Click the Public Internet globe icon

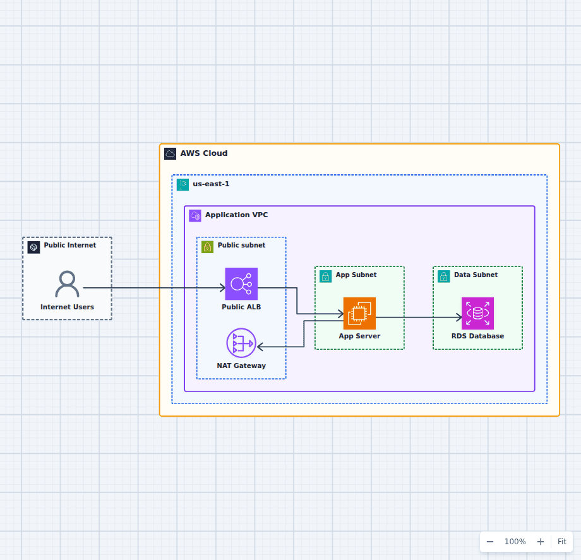33,247
